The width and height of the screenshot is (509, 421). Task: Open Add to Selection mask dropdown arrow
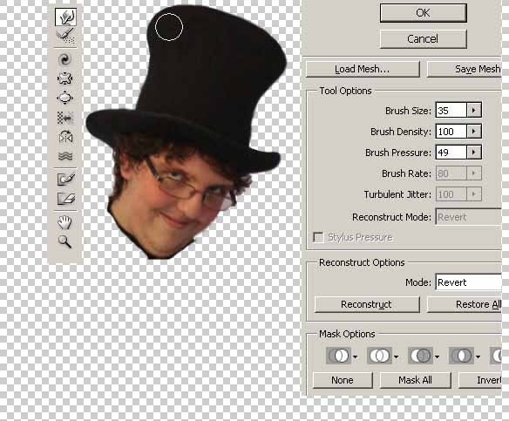[x=396, y=357]
